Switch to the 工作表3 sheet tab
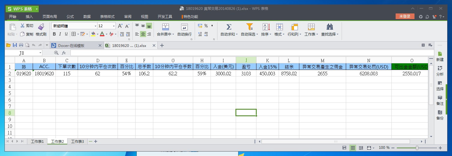The image size is (452, 156). click(77, 141)
